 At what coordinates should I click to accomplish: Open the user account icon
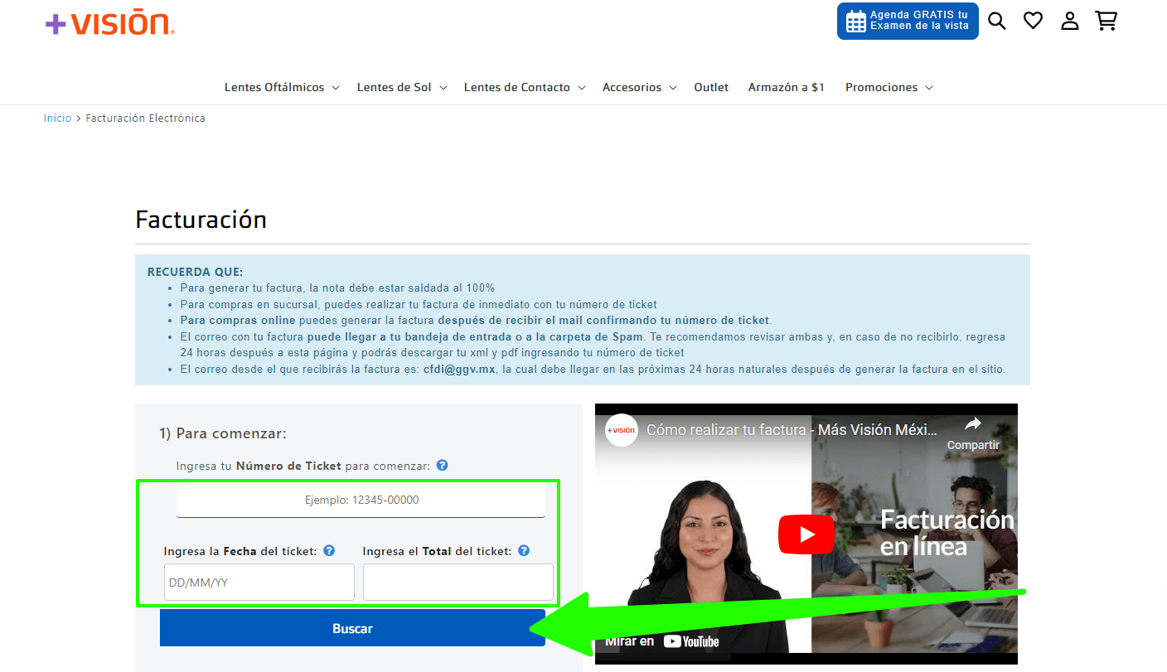pyautogui.click(x=1070, y=21)
